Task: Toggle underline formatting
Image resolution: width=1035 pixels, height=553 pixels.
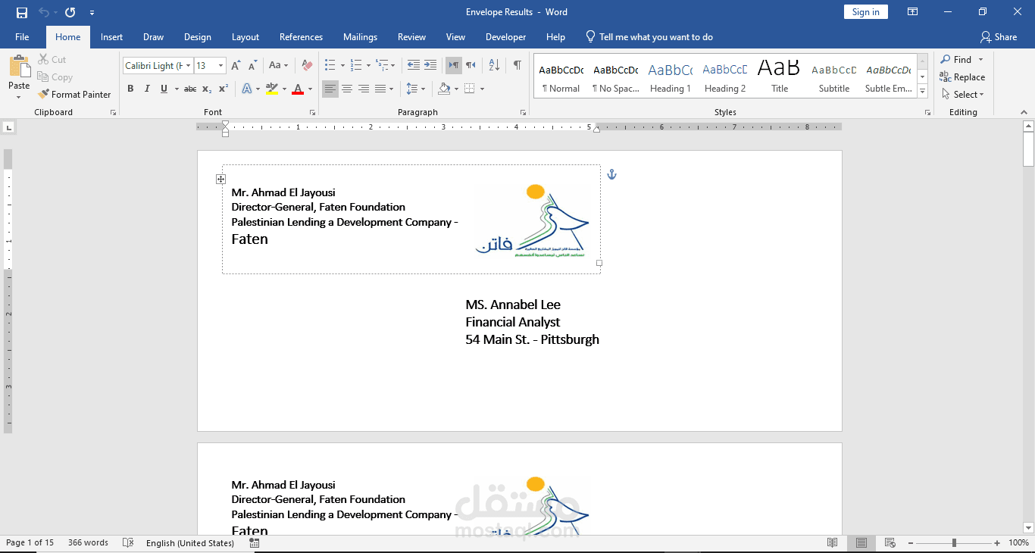Action: coord(164,89)
